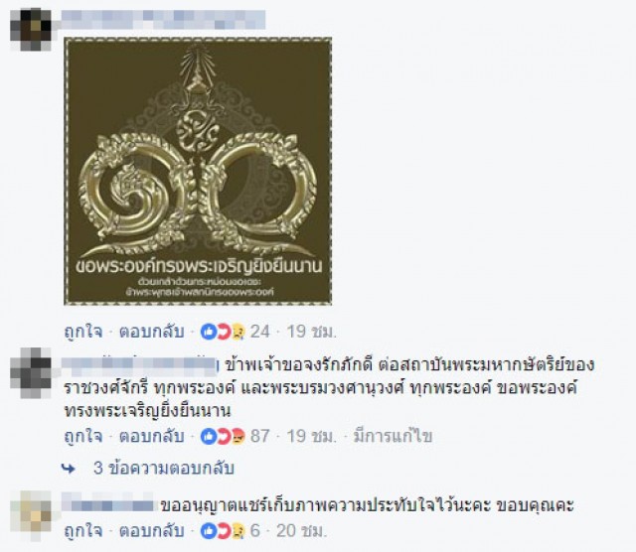The image size is (636, 552).
Task: Click the sad reaction icon on the 6-reactions comment
Action: click(x=238, y=532)
